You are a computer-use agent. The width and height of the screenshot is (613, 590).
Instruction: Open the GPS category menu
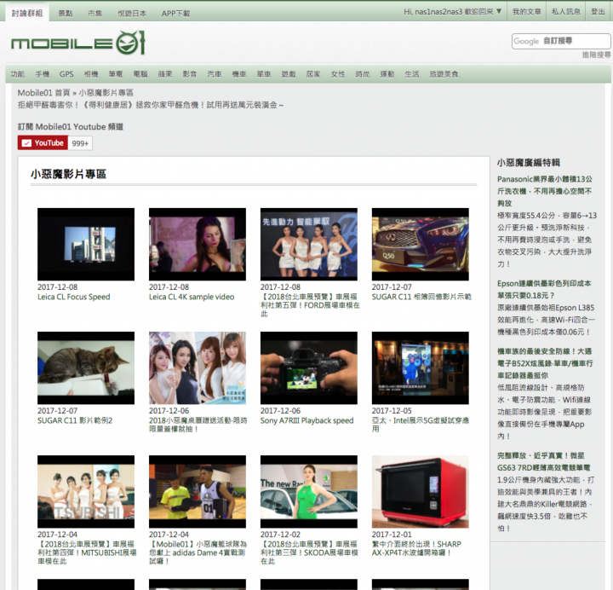[x=66, y=74]
